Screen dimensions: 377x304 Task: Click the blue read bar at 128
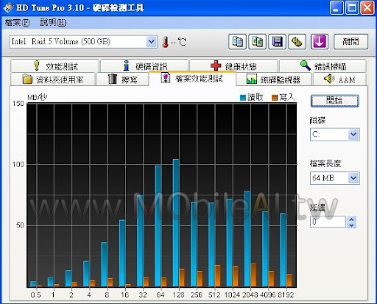pyautogui.click(x=176, y=223)
